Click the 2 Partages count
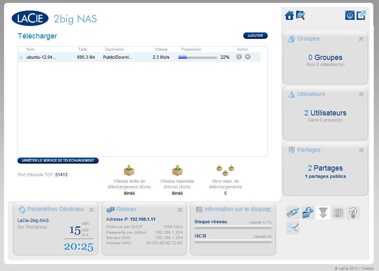Image resolution: width=379 pixels, height=271 pixels. tap(325, 168)
